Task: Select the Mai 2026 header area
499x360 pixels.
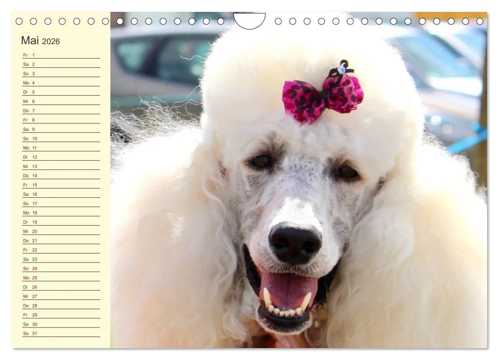Action: tap(40, 40)
